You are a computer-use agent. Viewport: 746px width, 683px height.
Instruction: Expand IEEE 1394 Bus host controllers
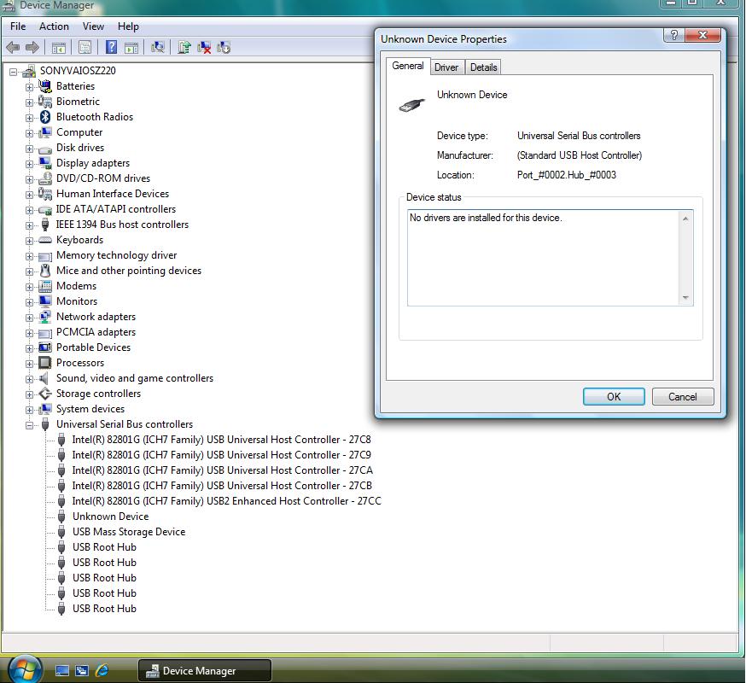(30, 225)
